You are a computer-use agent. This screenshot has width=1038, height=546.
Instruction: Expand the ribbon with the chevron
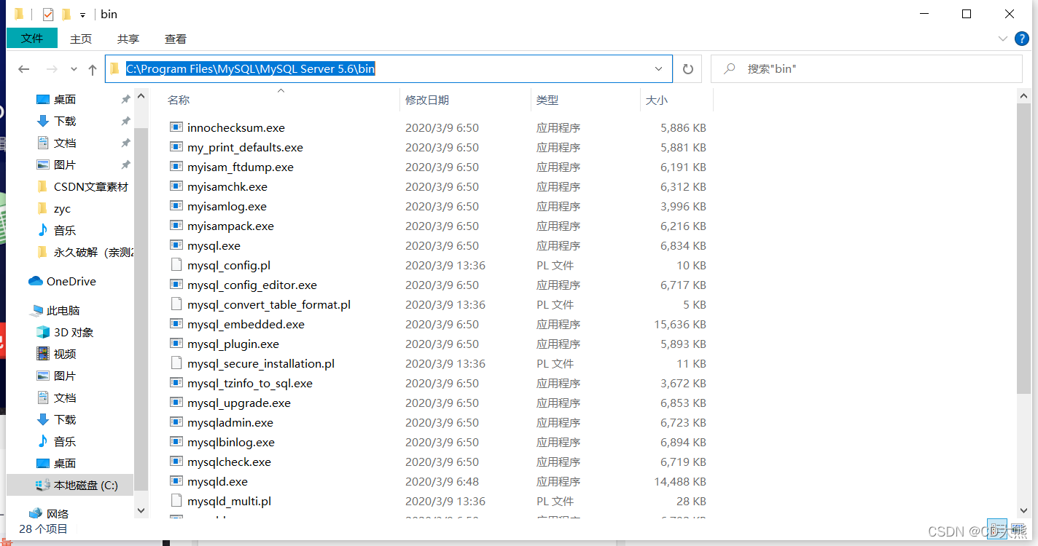tap(1002, 38)
